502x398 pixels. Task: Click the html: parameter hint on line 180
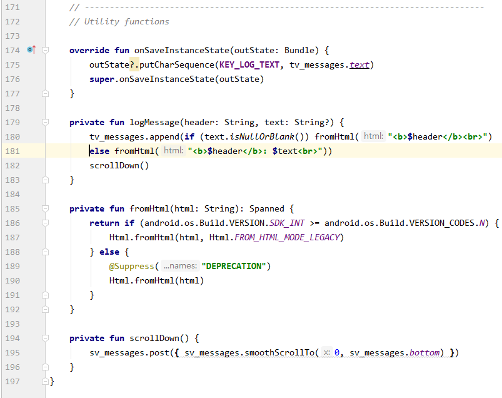tap(373, 136)
